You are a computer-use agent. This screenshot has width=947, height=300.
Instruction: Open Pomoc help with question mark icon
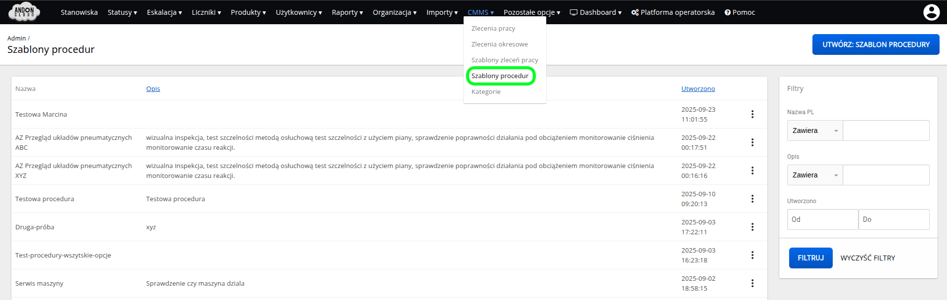click(740, 12)
